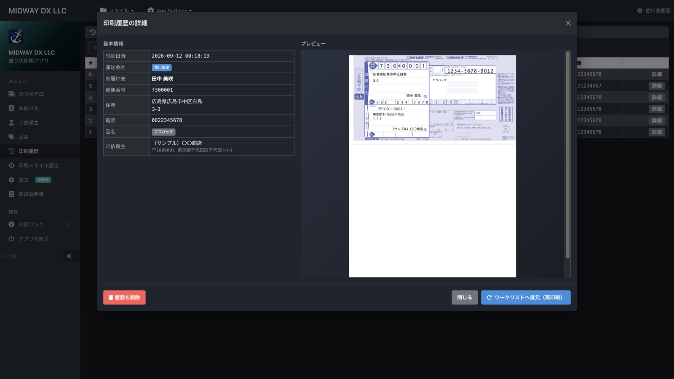Click the MIDWAY DX LLC title in header
Viewport: 674px width, 379px height.
click(37, 11)
